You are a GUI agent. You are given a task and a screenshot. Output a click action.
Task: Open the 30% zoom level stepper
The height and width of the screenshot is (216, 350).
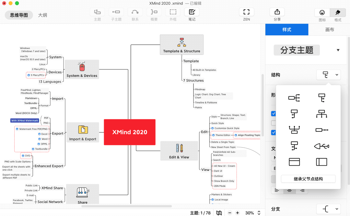[259, 213]
